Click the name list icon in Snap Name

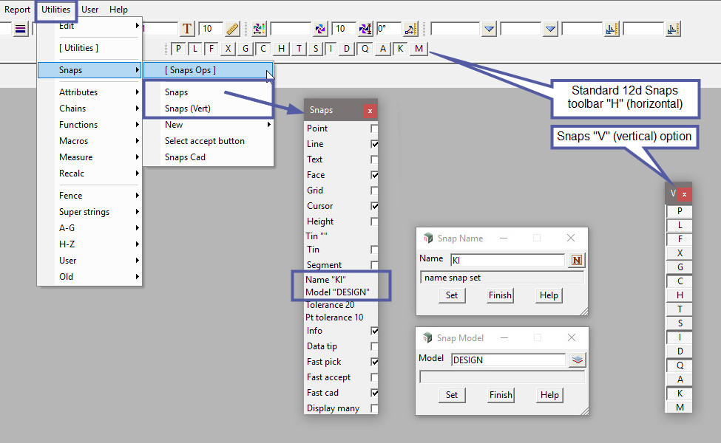click(x=577, y=260)
